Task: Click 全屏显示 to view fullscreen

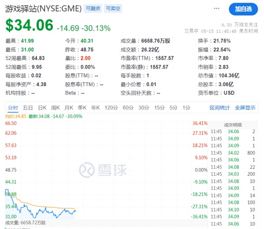Action: click(x=245, y=108)
